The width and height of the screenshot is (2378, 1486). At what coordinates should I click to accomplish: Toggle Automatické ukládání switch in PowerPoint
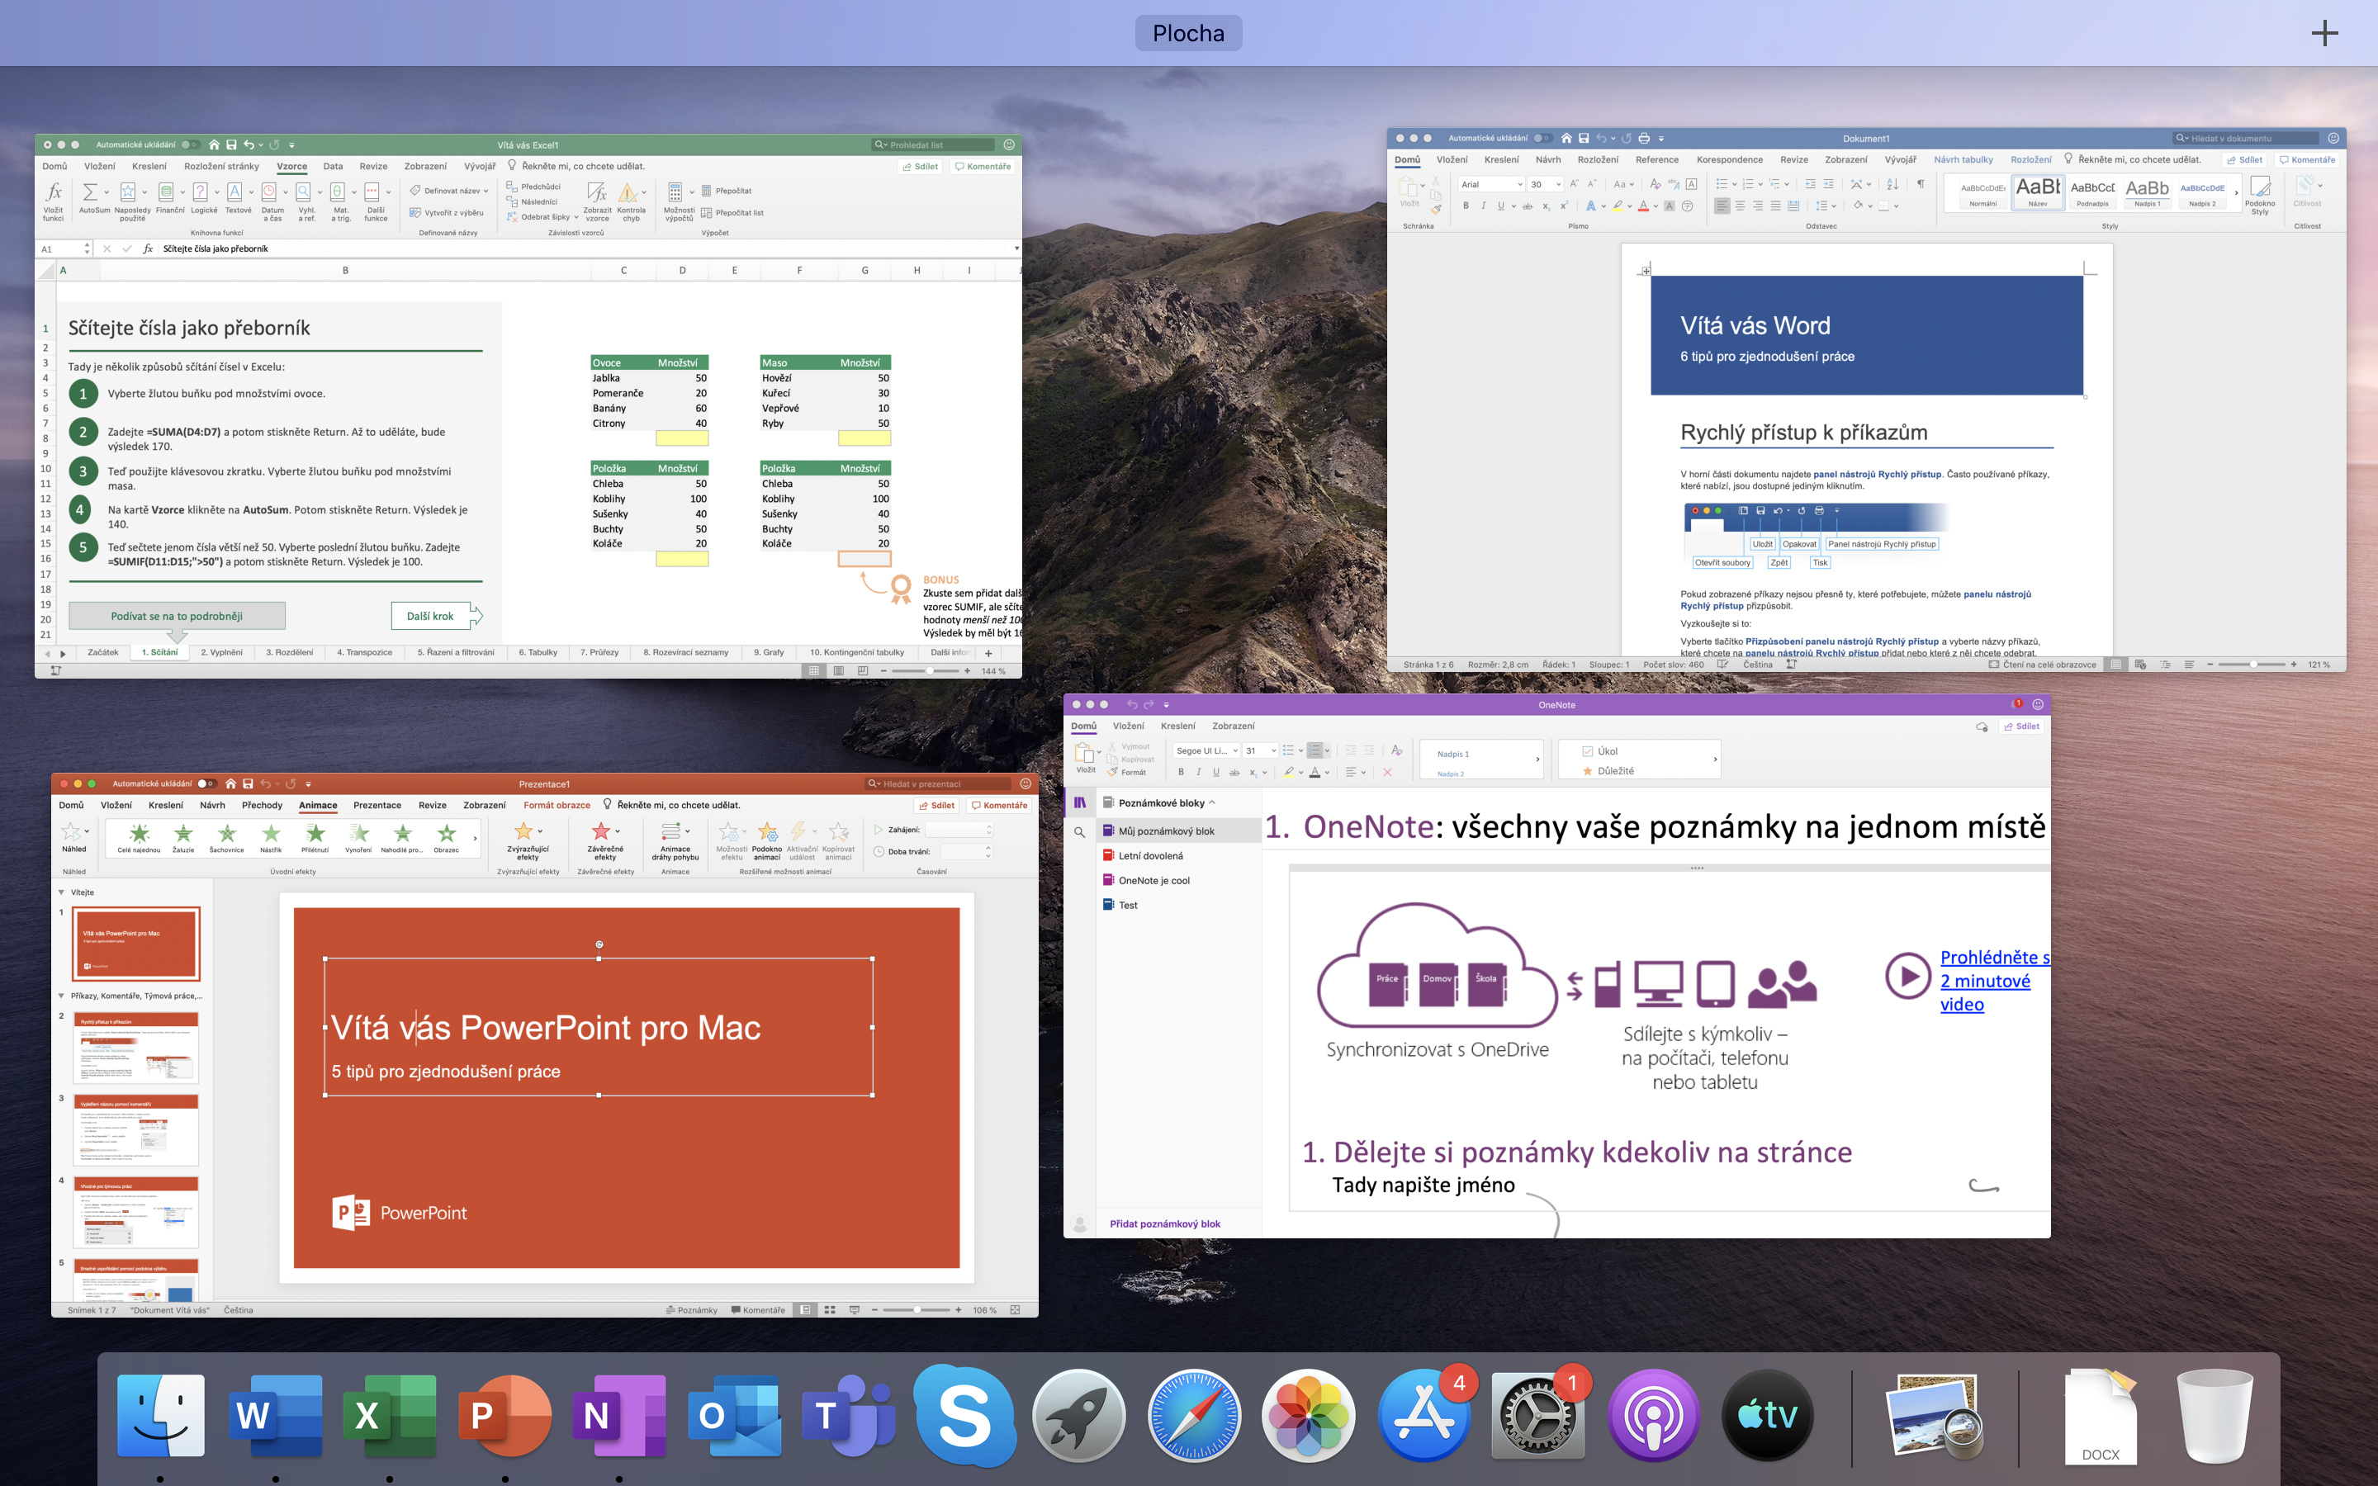click(x=206, y=783)
